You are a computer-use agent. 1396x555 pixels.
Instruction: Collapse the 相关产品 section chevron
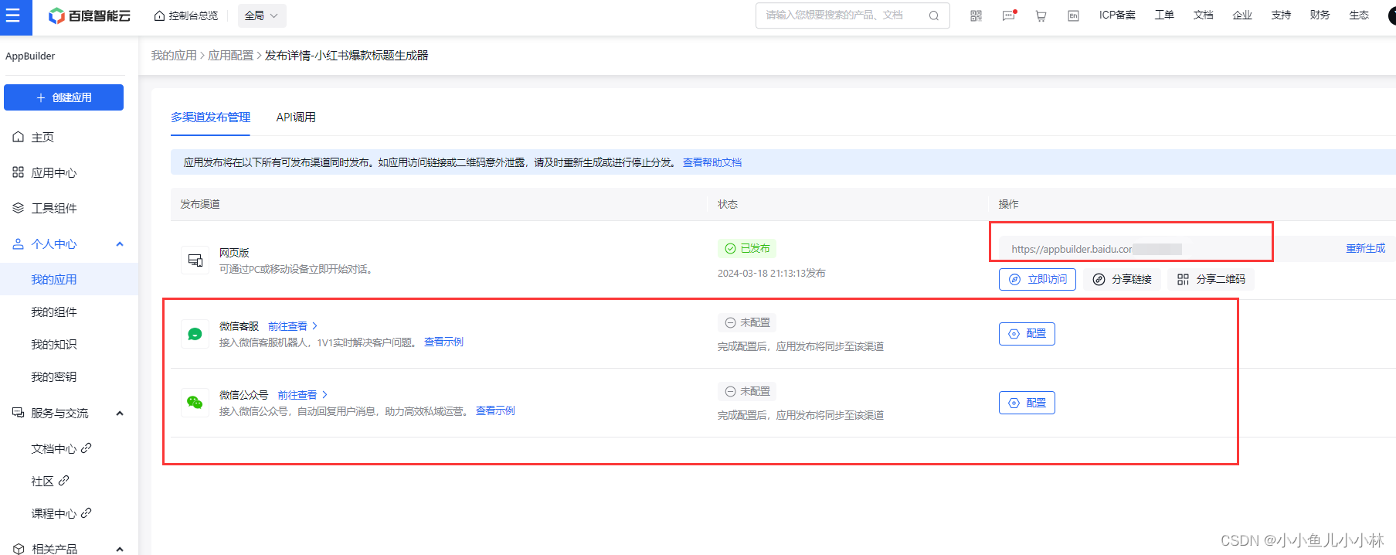coord(120,549)
